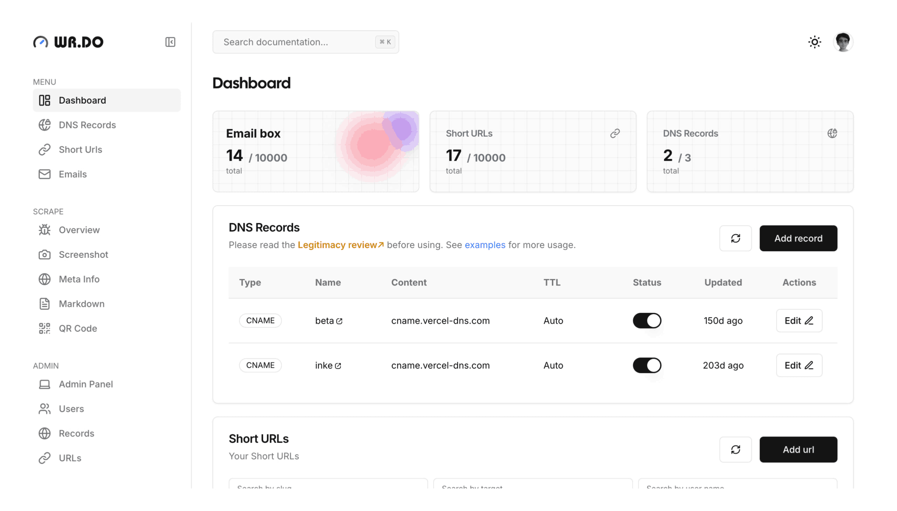Open the user avatar menu

pos(842,42)
